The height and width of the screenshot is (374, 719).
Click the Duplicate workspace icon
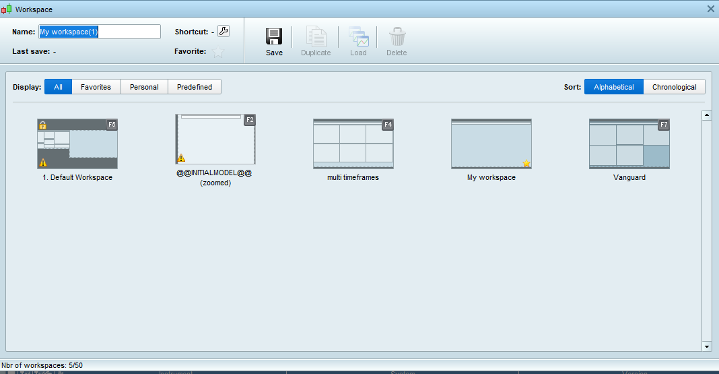(x=316, y=36)
